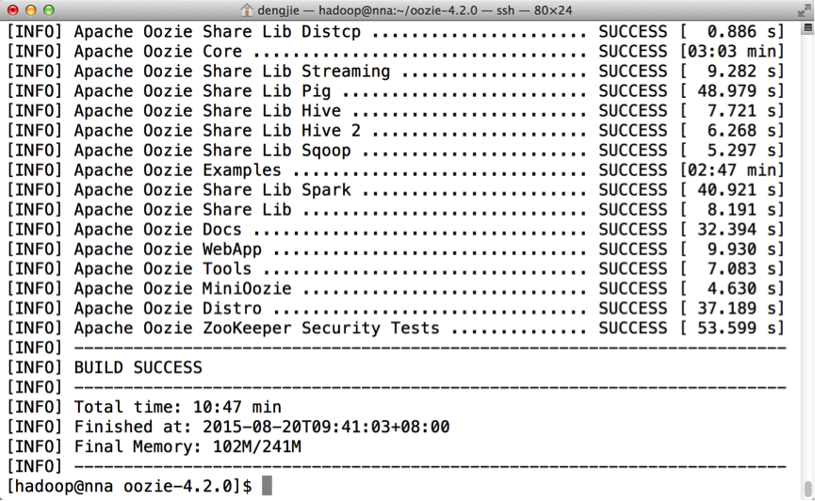815x501 pixels.
Task: Click the 'Apache Oozie Examples' module name
Action: 177,170
